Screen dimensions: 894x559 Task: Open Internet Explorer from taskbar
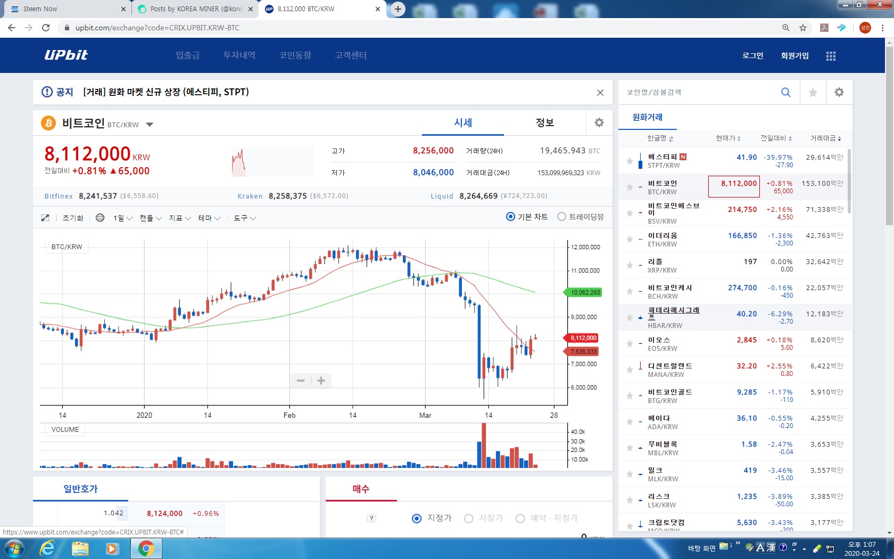pyautogui.click(x=47, y=548)
